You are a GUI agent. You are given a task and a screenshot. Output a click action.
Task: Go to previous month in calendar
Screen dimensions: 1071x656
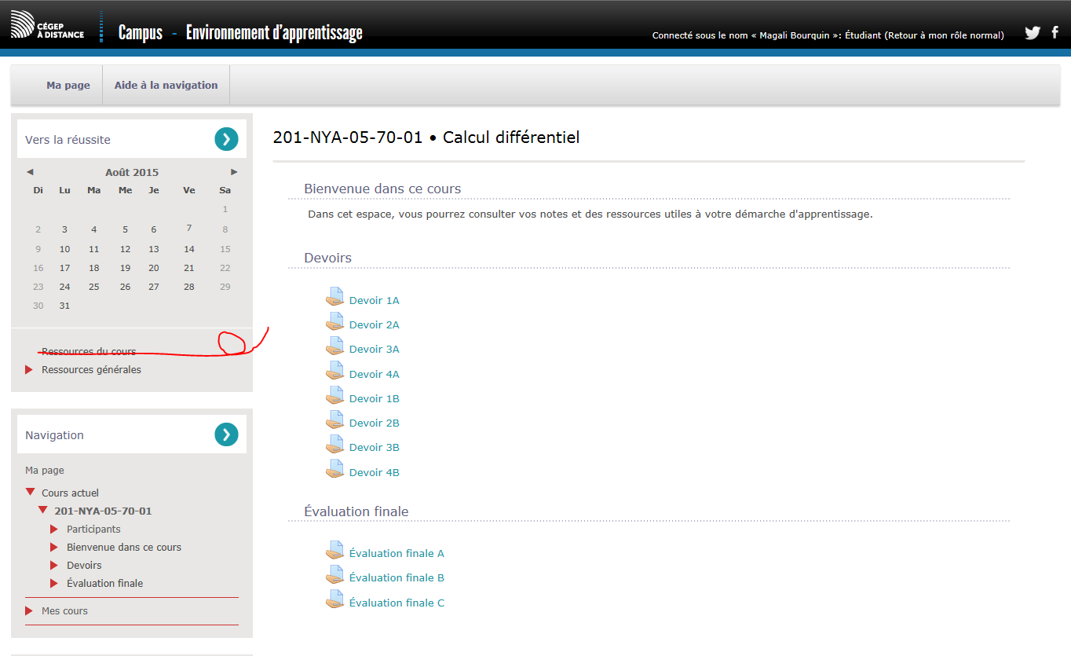30,172
